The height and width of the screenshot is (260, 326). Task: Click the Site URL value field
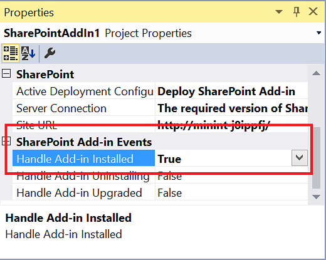(x=231, y=125)
